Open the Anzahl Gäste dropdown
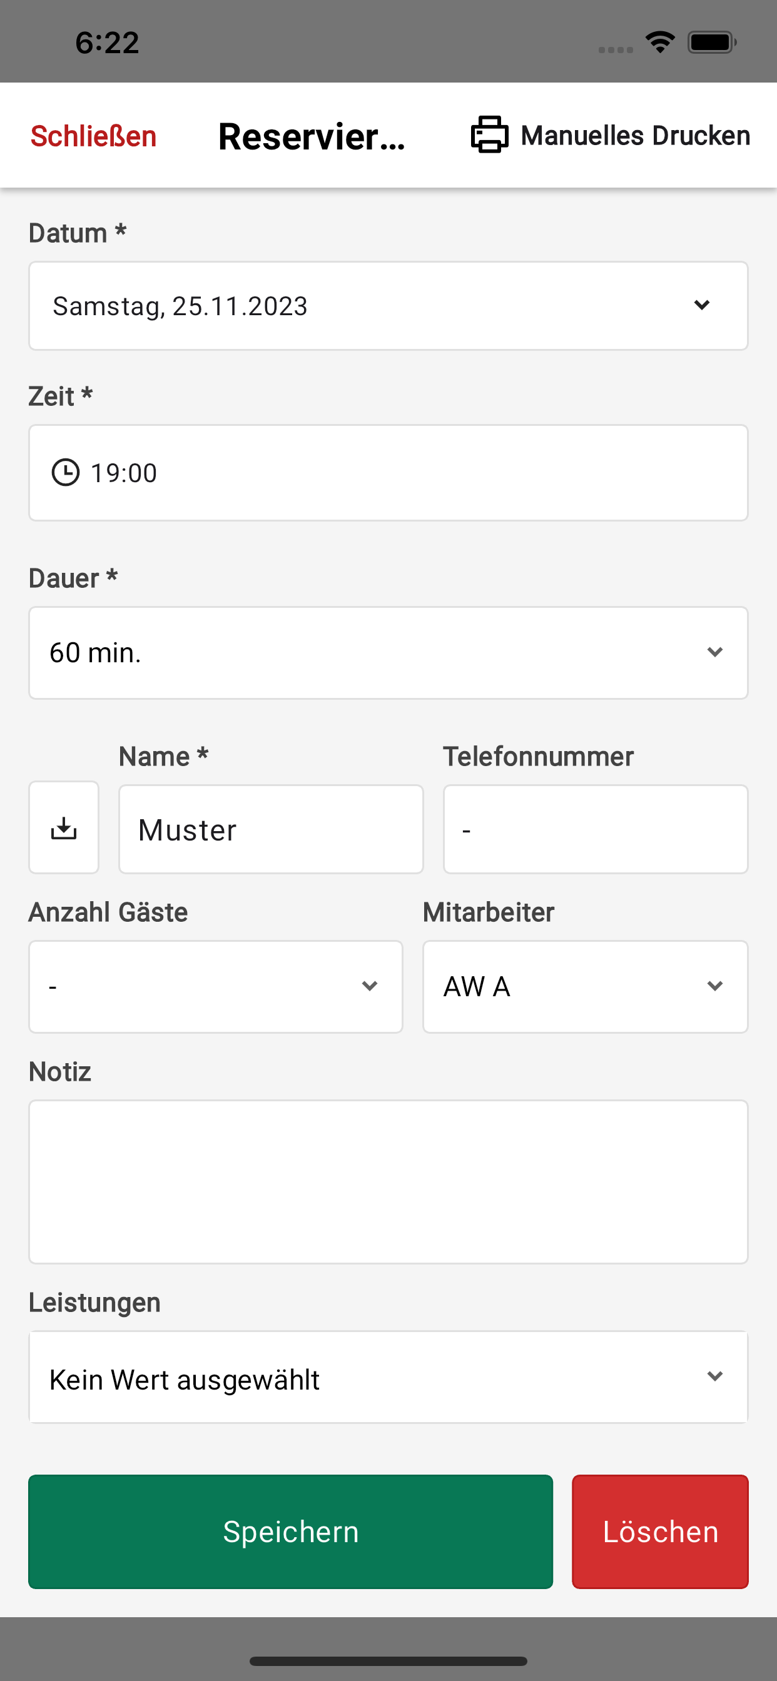Viewport: 777px width, 1681px height. [x=215, y=986]
